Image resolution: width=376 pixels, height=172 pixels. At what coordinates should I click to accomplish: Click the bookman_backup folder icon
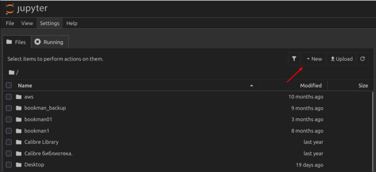click(19, 108)
